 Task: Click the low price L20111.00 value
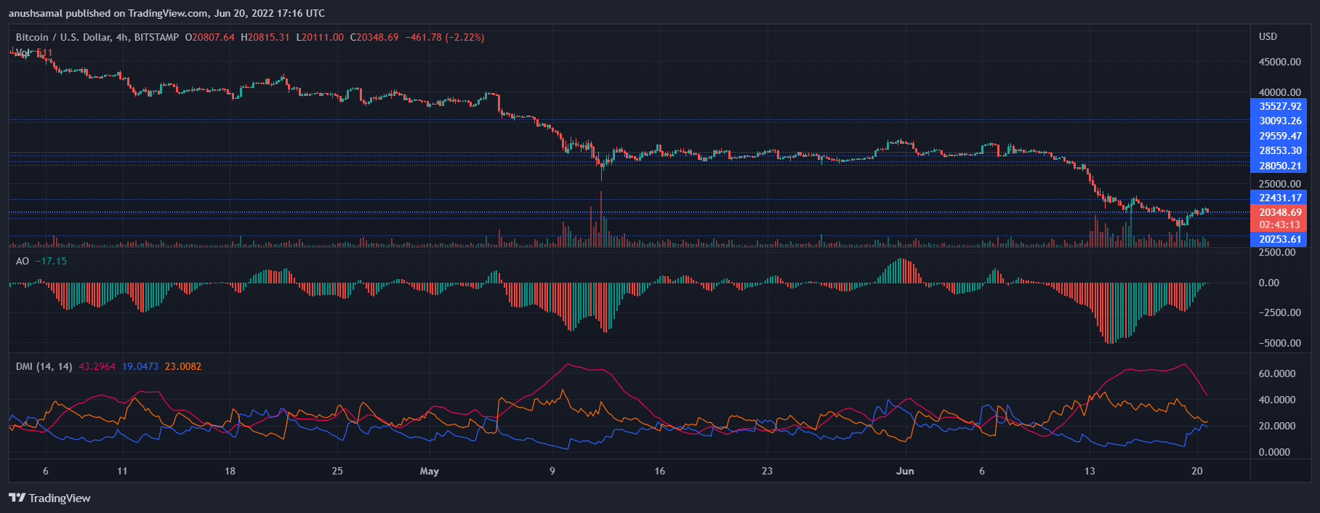coord(320,37)
